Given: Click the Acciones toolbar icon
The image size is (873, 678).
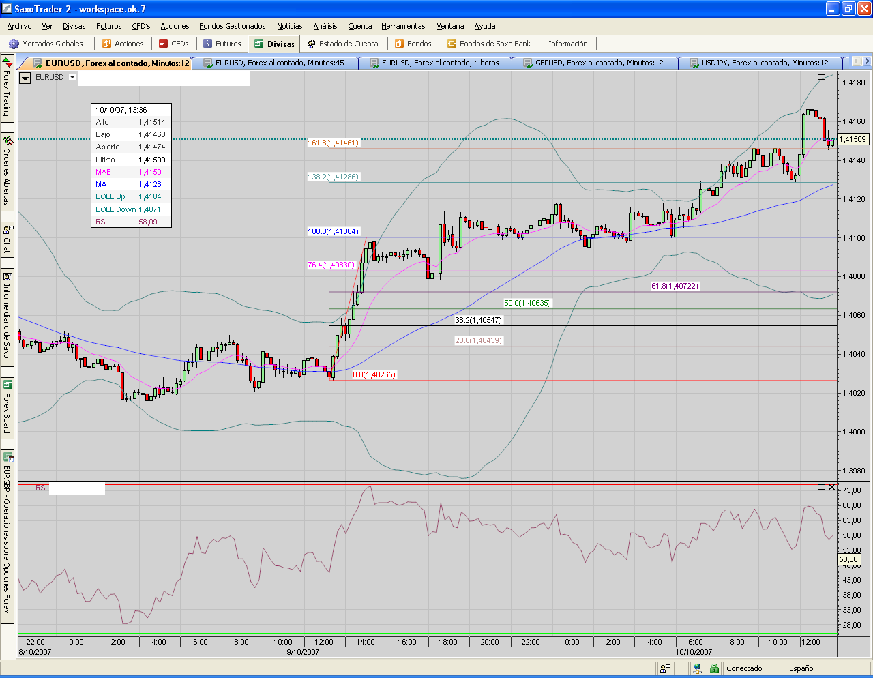Looking at the screenshot, I should [106, 44].
